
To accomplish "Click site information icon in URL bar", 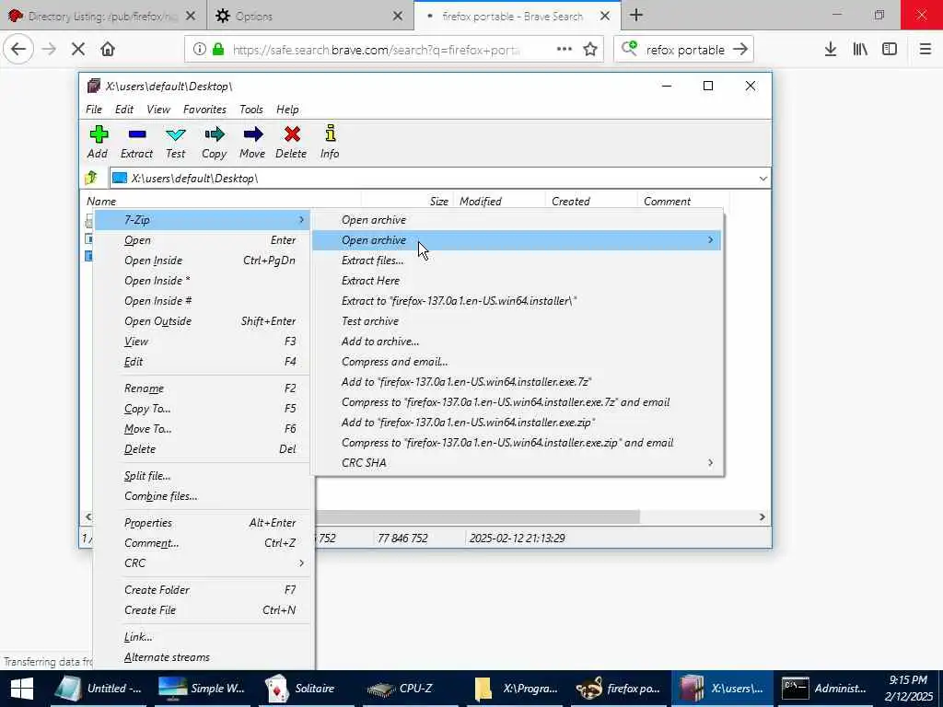I will click(199, 50).
